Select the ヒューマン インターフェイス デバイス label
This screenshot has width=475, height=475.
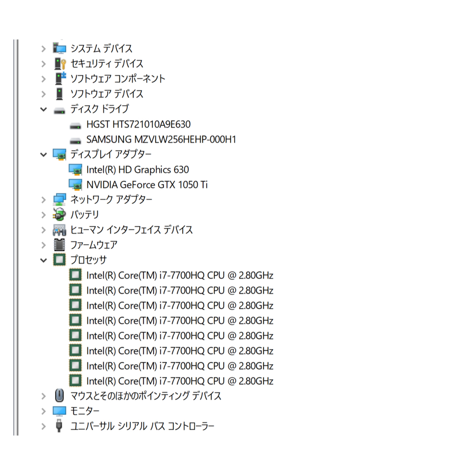[x=132, y=230]
